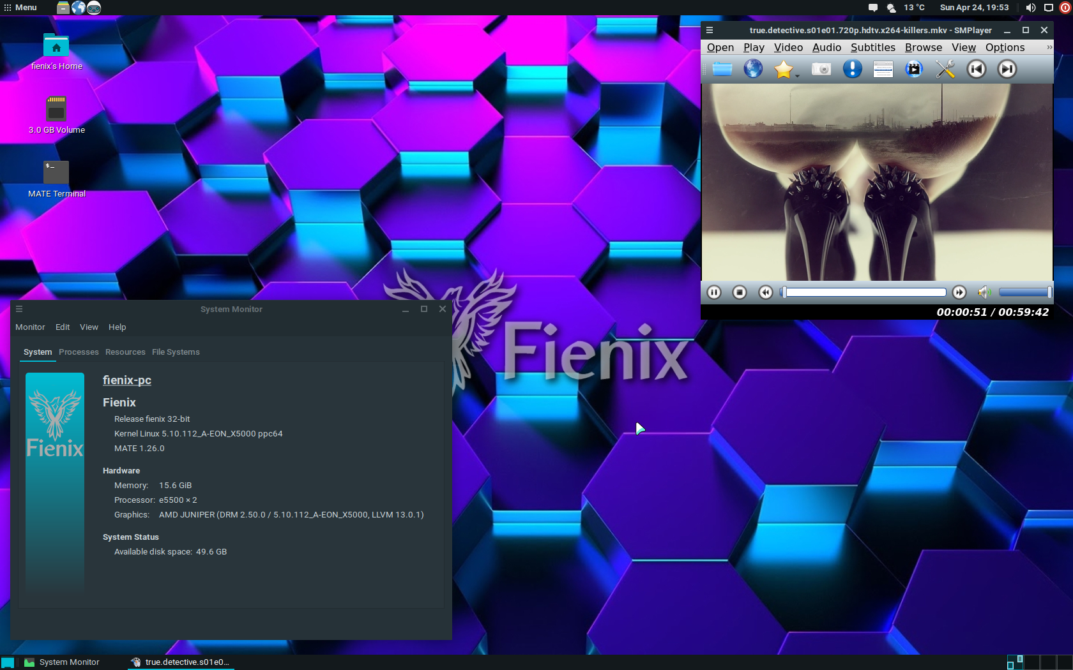1073x670 pixels.
Task: Select the MATE Terminal desktop icon
Action: coord(56,179)
